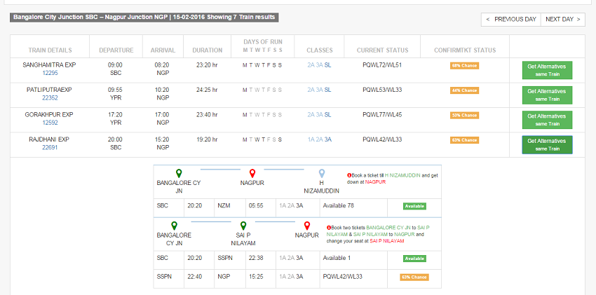The height and width of the screenshot is (295, 596).
Task: Click the green Sai P Nilayam location pin
Action: click(x=243, y=226)
